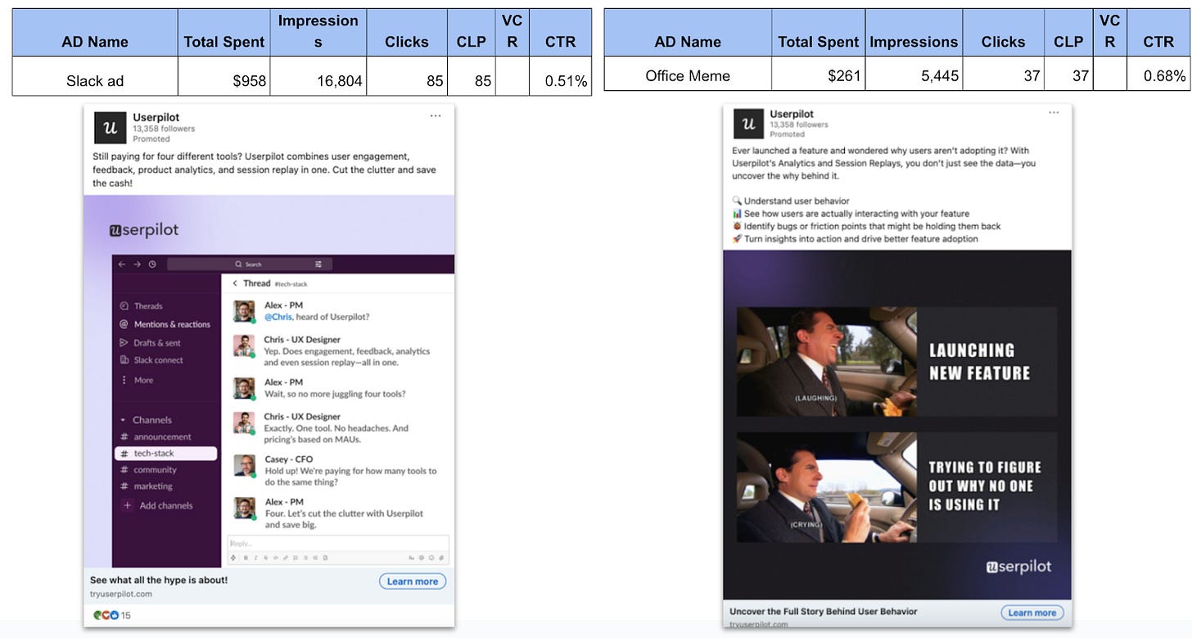
Task: Click Userpilot logo avatar on Slack ad post
Action: [x=110, y=128]
